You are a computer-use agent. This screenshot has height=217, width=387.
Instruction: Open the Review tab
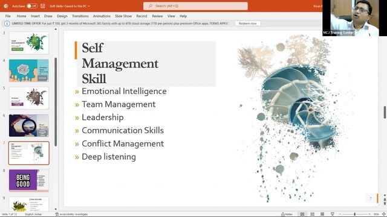157,16
